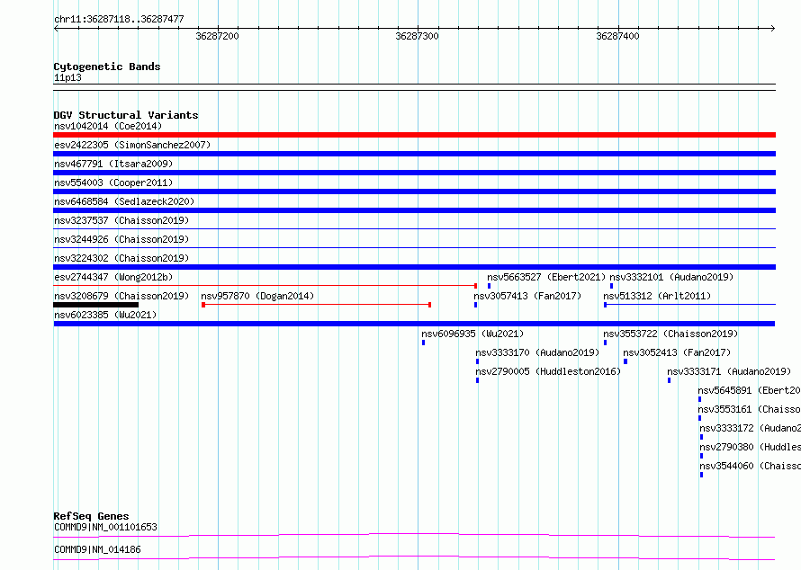Open variant label nsv3553722 (Chaisson2019)
Screen dimensions: 801x570
tap(670, 334)
